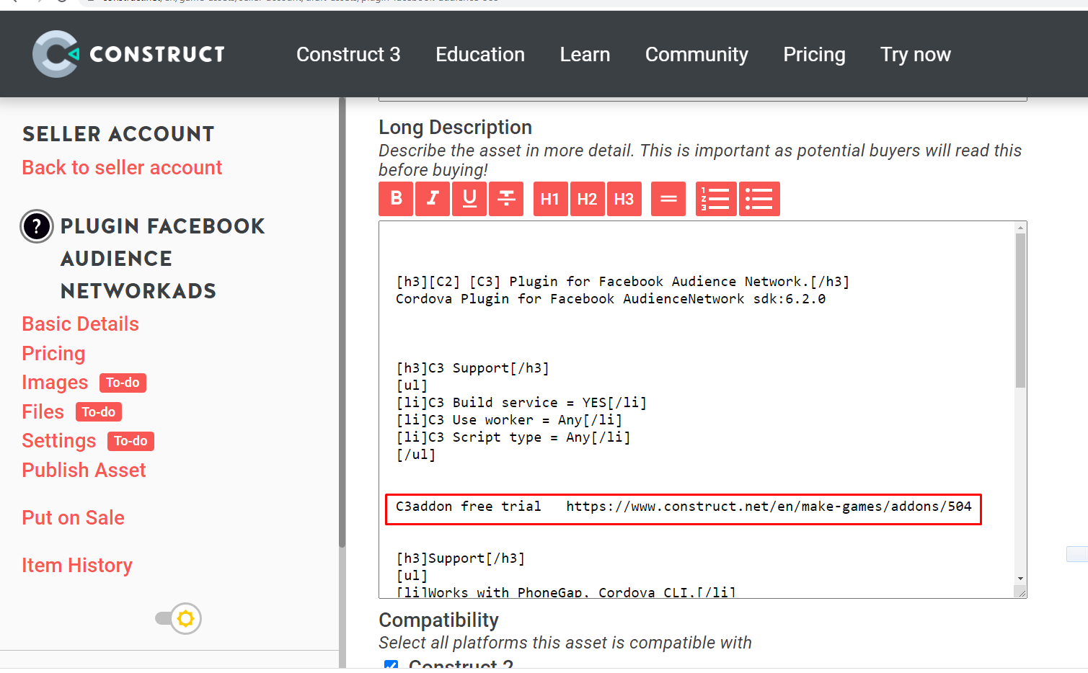Screen dimensions: 1088x673
Task: Apply underline formatting button
Action: [x=469, y=199]
